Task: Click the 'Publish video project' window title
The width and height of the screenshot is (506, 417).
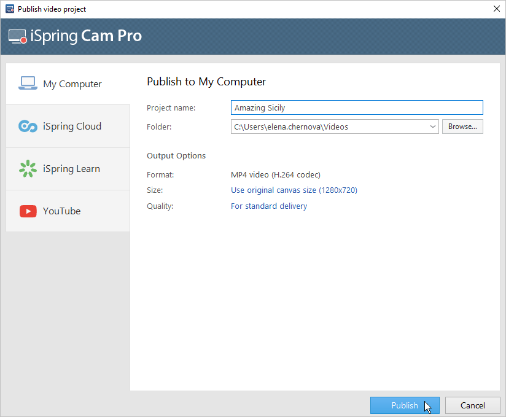Action: click(x=52, y=9)
